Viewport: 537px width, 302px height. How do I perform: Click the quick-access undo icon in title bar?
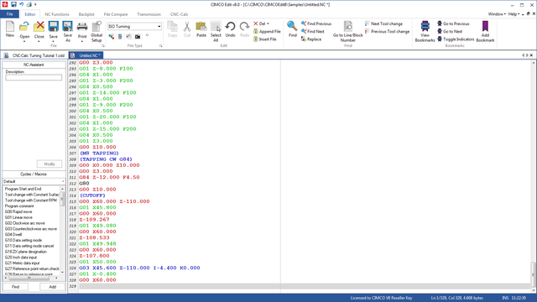pos(21,4)
